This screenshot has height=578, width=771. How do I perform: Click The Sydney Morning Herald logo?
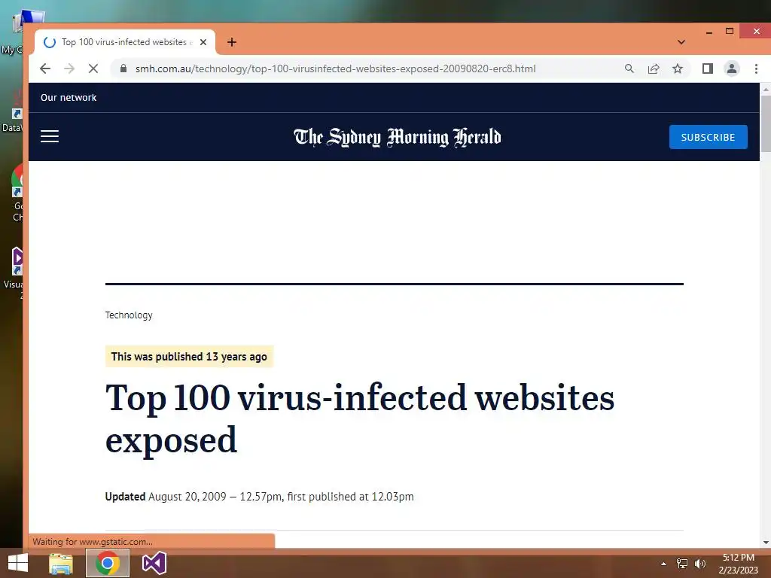[398, 137]
